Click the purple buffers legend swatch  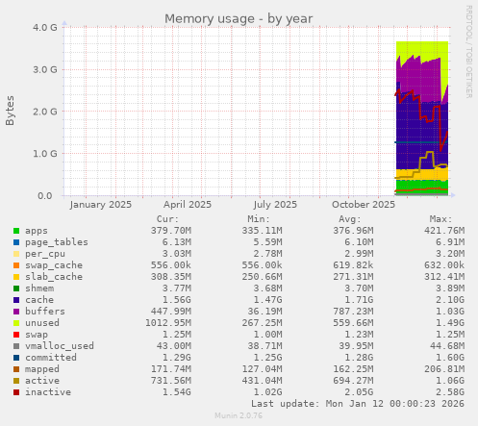[16, 312]
